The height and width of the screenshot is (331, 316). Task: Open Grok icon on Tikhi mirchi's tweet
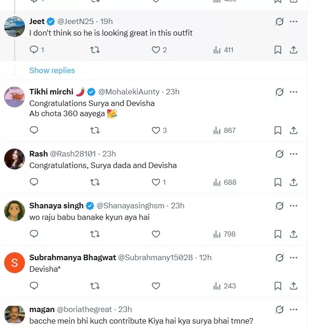coord(279,92)
